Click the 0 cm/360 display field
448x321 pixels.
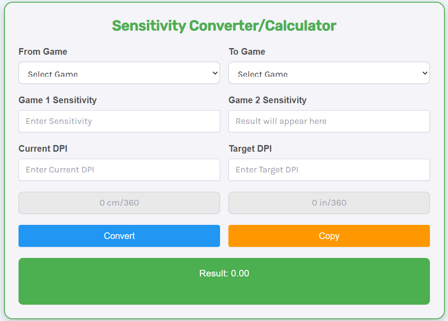pos(119,203)
